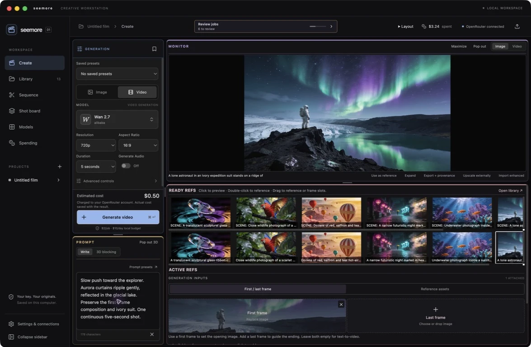Click the plus icon in Last frame slot
The width and height of the screenshot is (531, 347).
point(436,309)
